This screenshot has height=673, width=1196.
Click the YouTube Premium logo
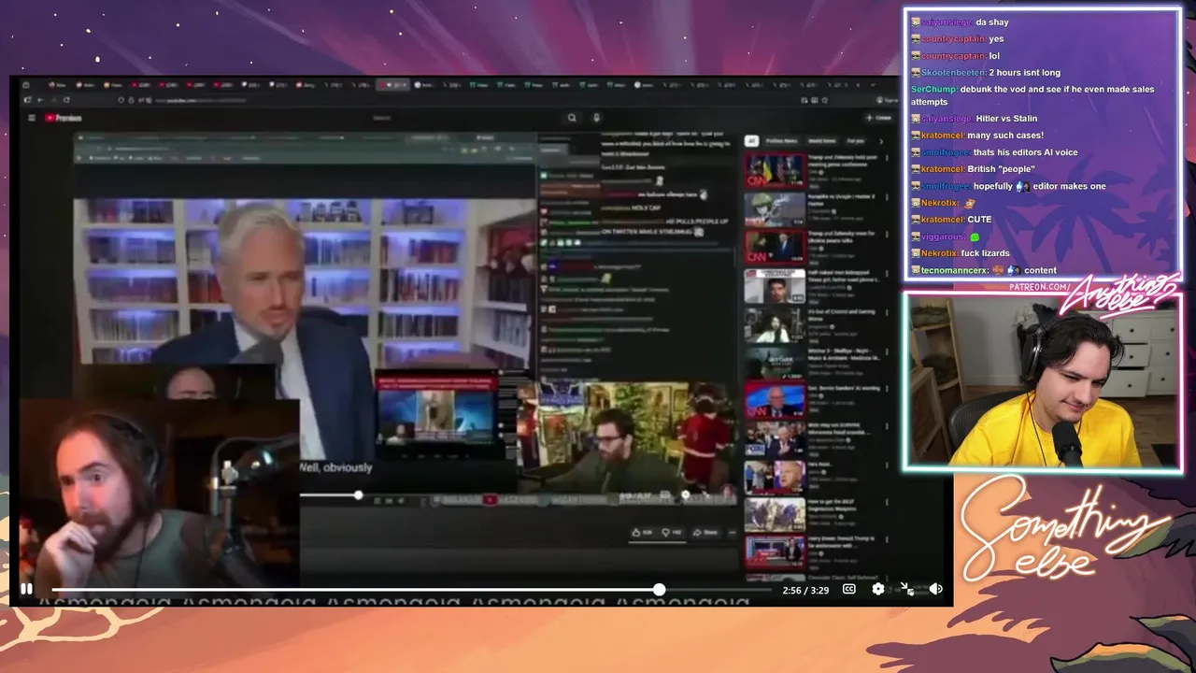[64, 118]
